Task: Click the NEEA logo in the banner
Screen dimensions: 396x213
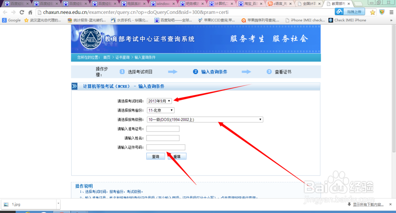Action: (x=91, y=39)
